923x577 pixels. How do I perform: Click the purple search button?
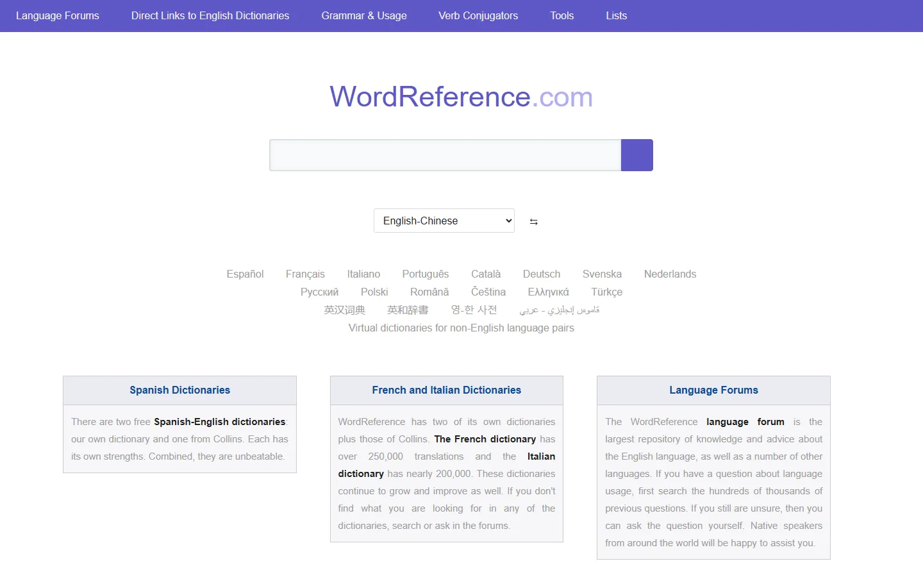(x=637, y=155)
